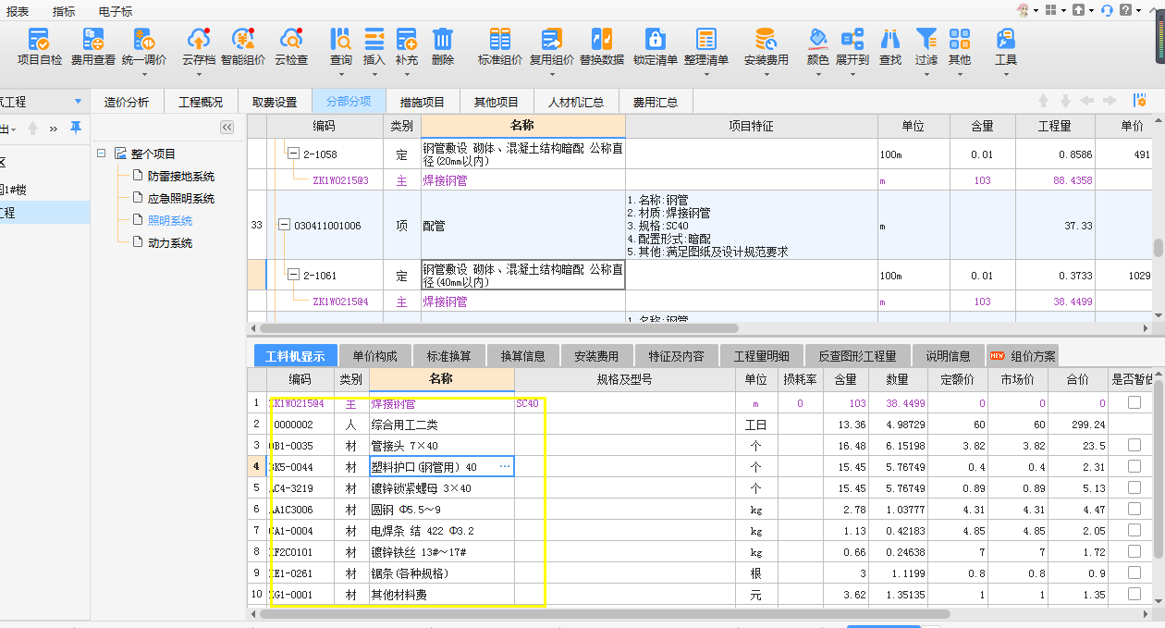Collapse quota row 2-1061
1165x628 pixels.
coord(294,275)
